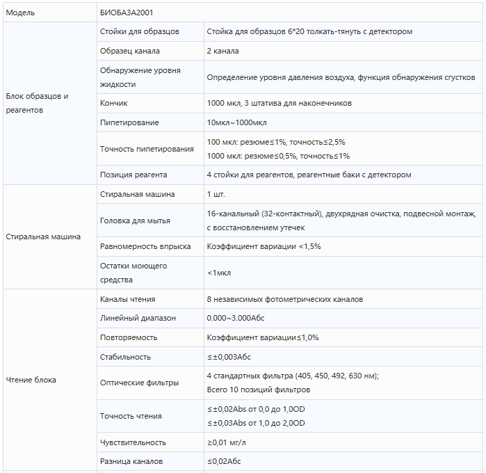Screen dimensions: 486x473
Task: Click the 2 канала value
Action: click(x=222, y=51)
